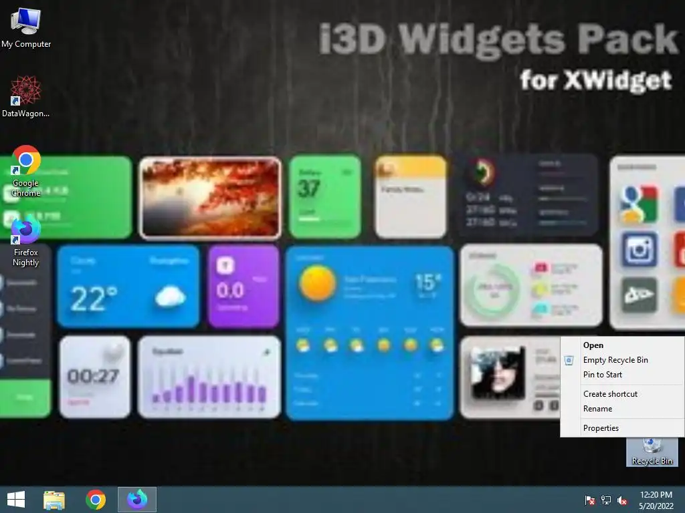
Task: Choose Create shortcut in context menu
Action: 622,394
